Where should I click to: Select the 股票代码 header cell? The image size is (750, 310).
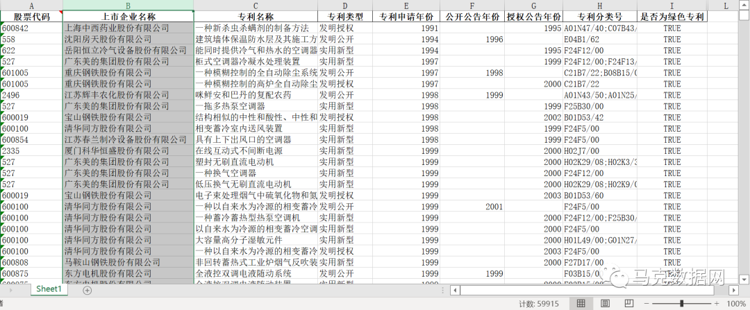click(x=31, y=17)
